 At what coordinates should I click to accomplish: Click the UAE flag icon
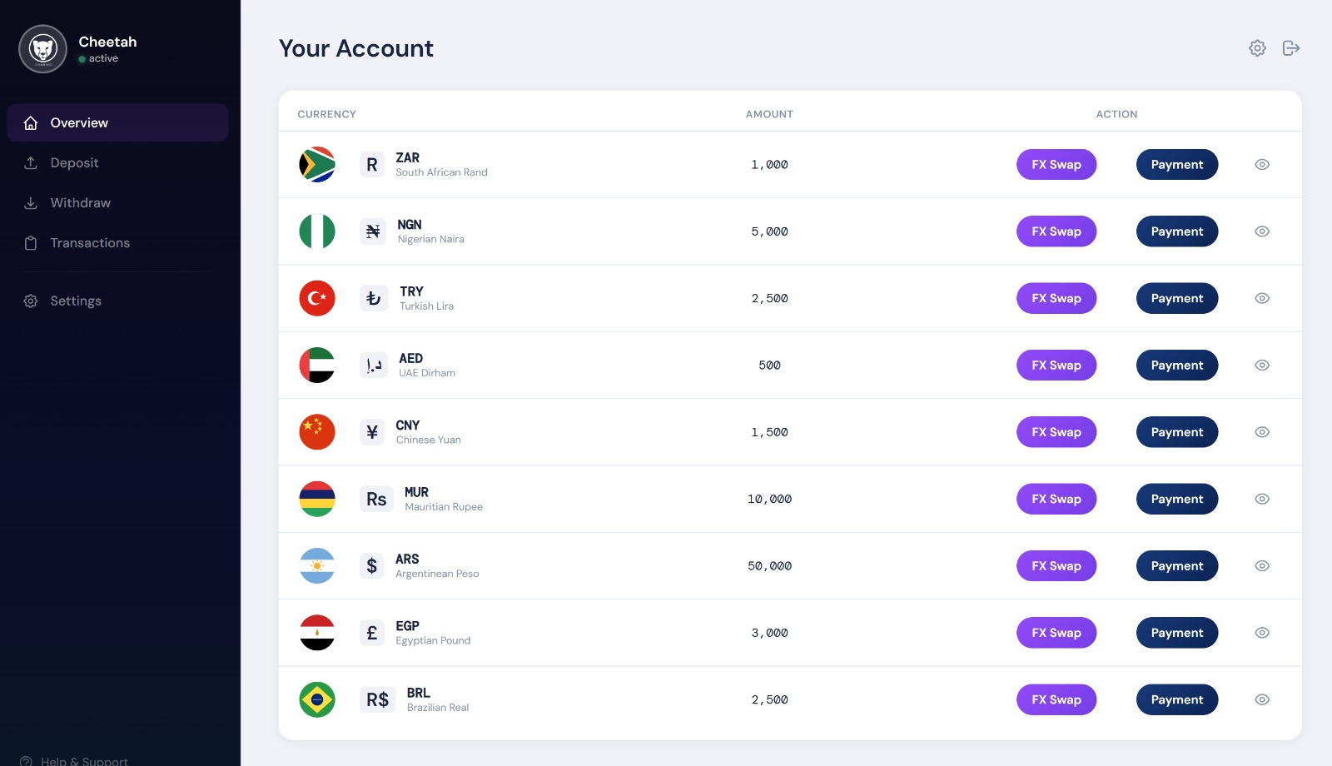[x=317, y=365]
